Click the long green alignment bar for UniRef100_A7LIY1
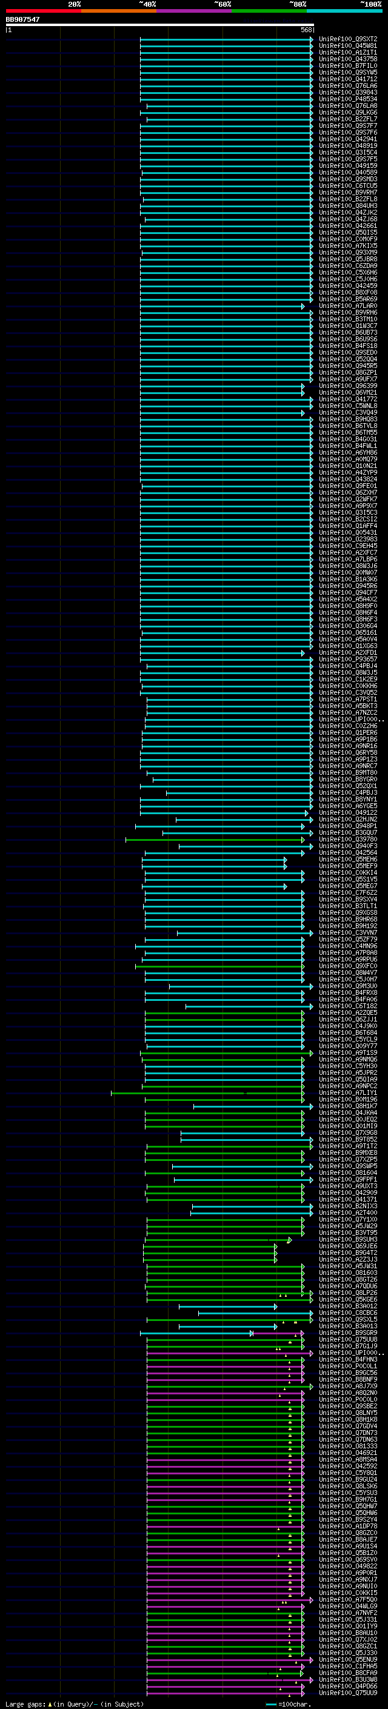Image resolution: width=388 pixels, height=1709 pixels. coord(207,1092)
